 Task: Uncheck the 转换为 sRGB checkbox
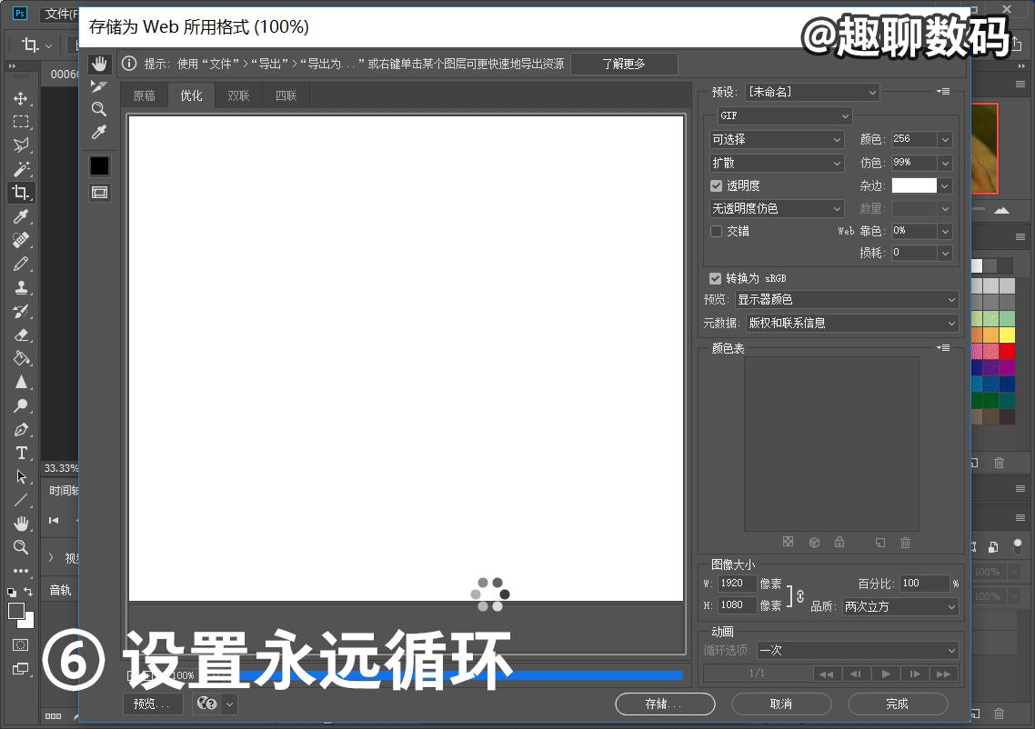[715, 278]
